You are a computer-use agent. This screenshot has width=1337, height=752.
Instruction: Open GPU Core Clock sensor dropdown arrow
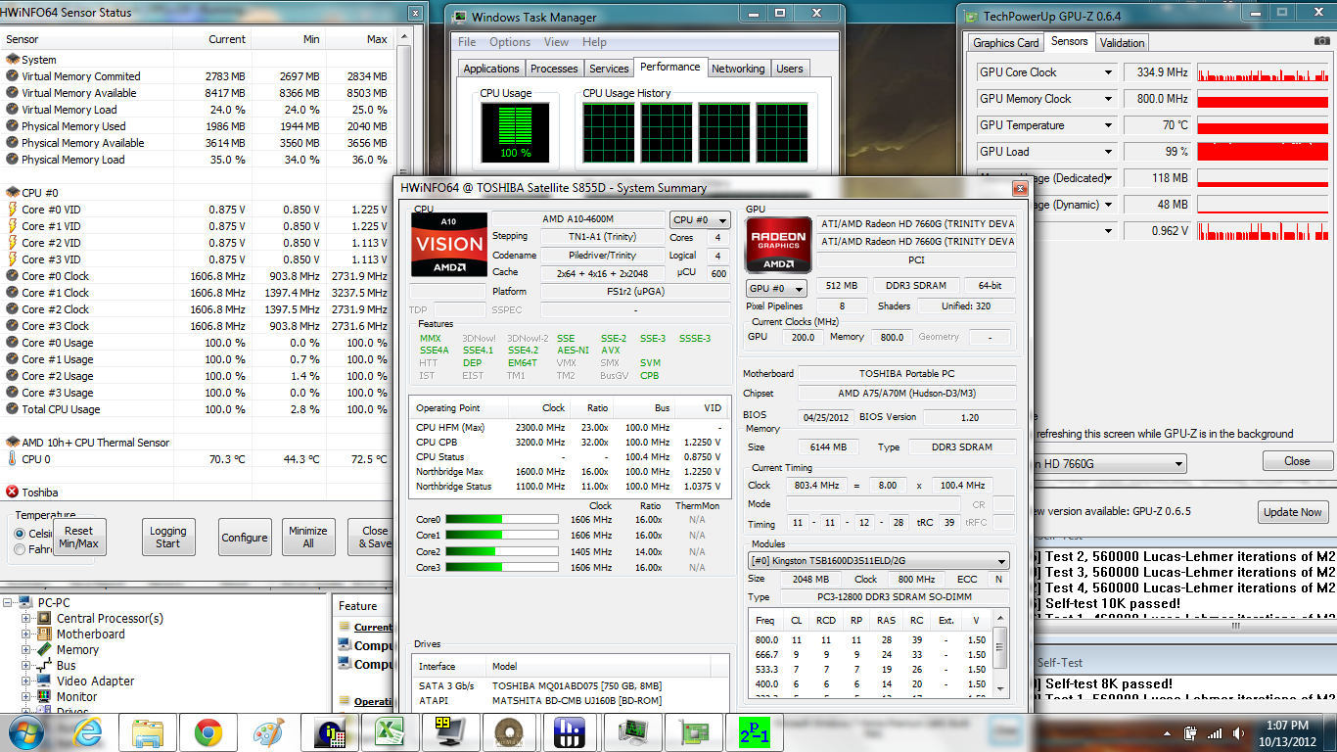[x=1108, y=72]
